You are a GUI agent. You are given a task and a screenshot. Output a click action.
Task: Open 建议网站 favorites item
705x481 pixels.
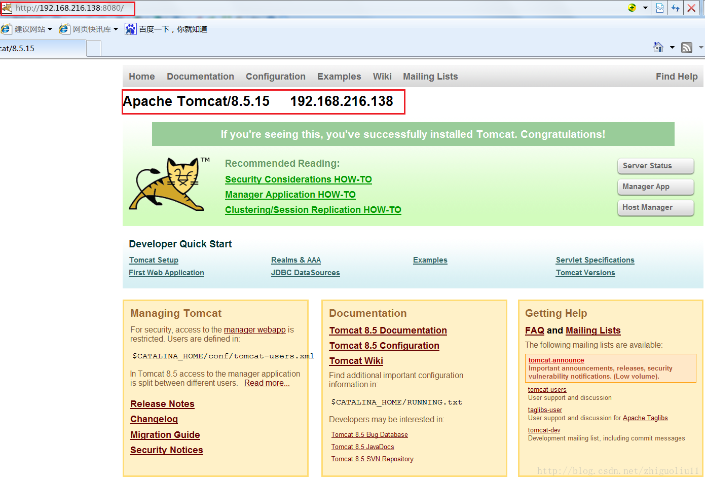click(24, 29)
